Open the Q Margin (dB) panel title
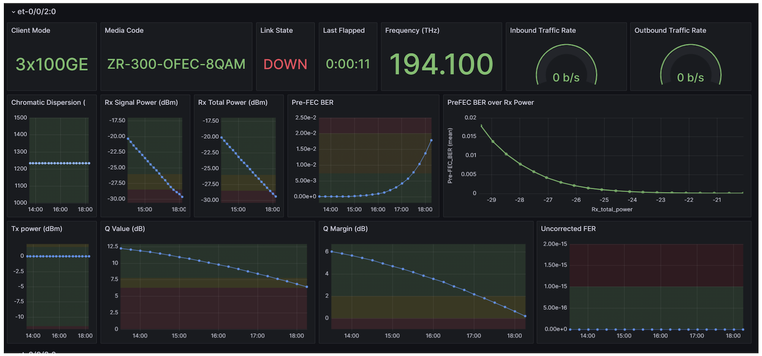762x356 pixels. tap(345, 229)
